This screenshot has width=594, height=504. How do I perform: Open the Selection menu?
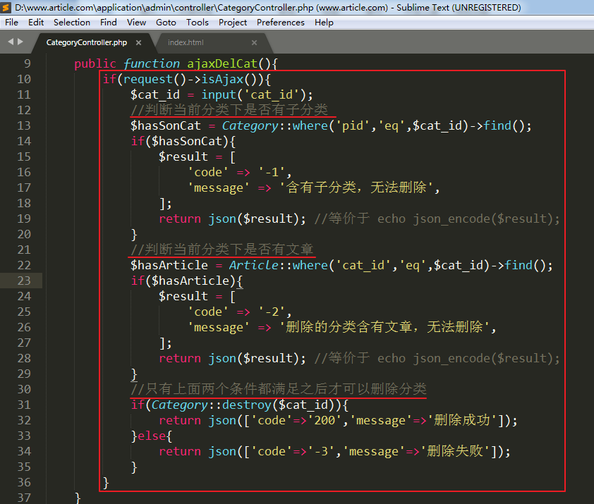point(72,23)
